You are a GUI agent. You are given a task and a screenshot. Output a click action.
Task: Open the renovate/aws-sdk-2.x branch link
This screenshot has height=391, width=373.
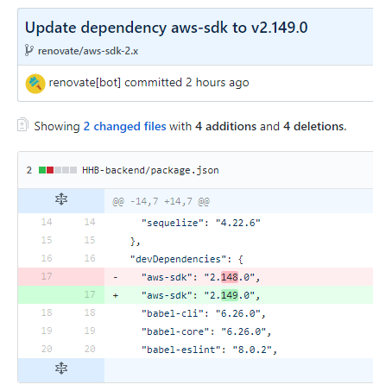88,51
